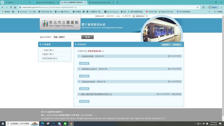Expand bookmarks overflow double chevron
The height and width of the screenshot is (126, 224).
209,12
